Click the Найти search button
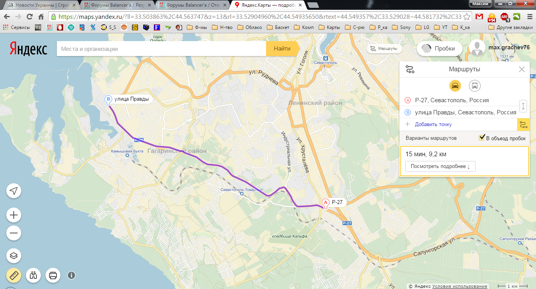Screen dimensions: 536x289 (282, 49)
